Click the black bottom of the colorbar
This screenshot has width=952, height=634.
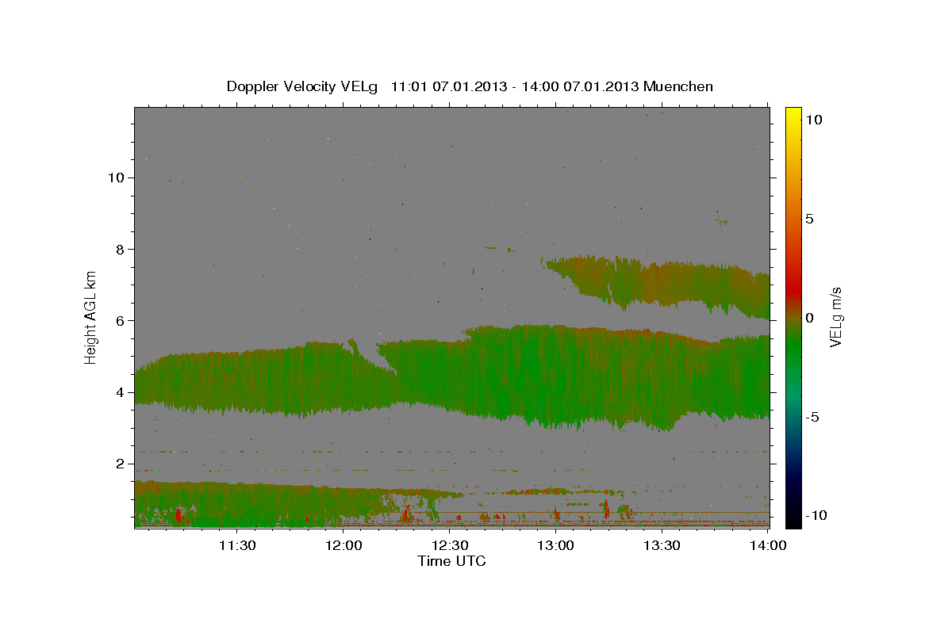tap(793, 521)
